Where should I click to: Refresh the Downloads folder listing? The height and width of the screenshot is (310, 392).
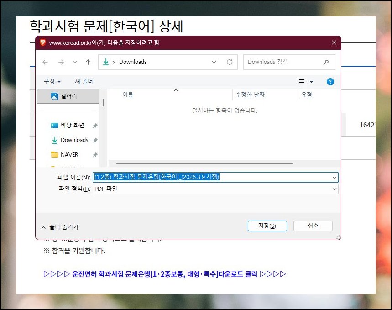click(x=230, y=62)
